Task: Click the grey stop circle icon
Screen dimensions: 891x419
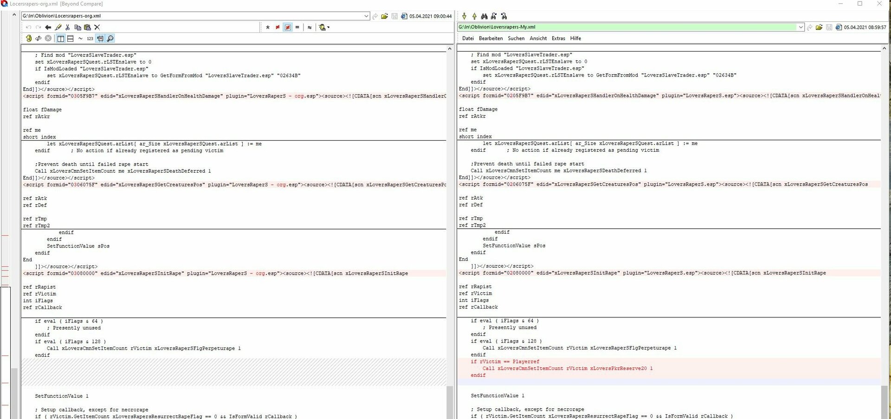Action: [48, 39]
